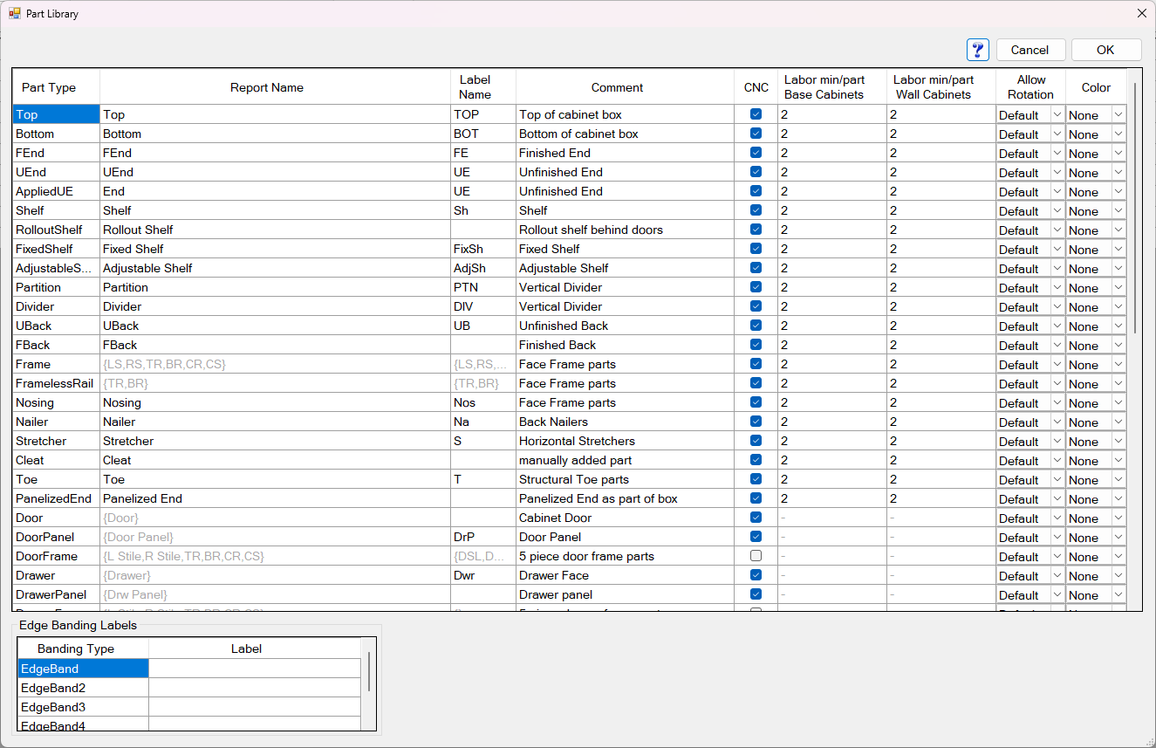The image size is (1156, 748).
Task: Click the Label cell for EdgeBand2
Action: [254, 688]
